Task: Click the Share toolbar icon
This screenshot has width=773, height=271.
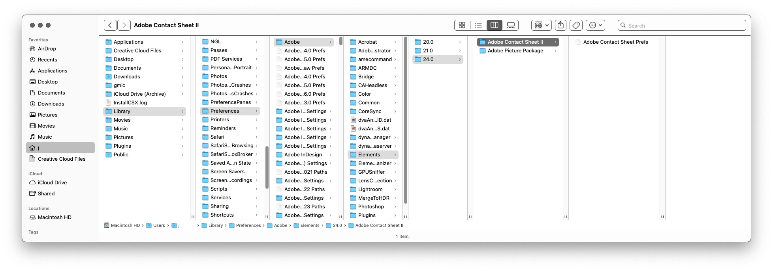Action: 560,25
